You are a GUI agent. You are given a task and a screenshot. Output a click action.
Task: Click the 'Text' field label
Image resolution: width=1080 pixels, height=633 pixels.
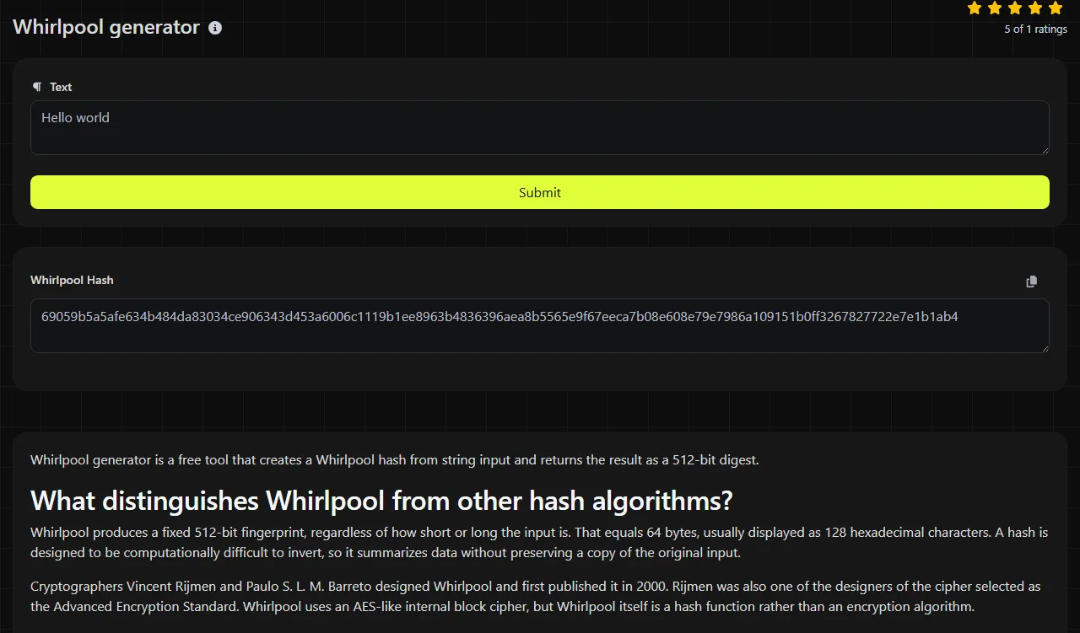(x=61, y=87)
